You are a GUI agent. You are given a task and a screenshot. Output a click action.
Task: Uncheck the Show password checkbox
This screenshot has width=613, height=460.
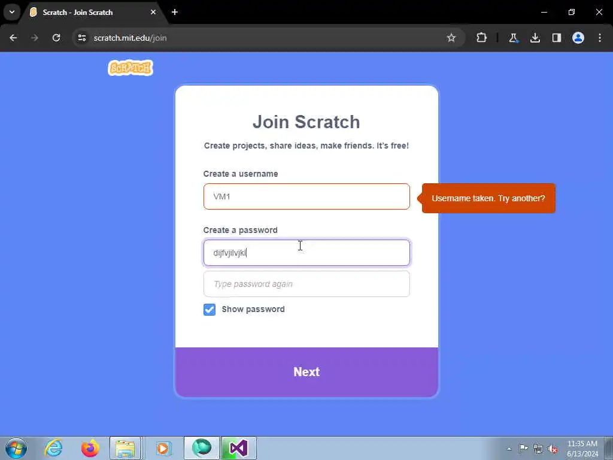coord(210,310)
